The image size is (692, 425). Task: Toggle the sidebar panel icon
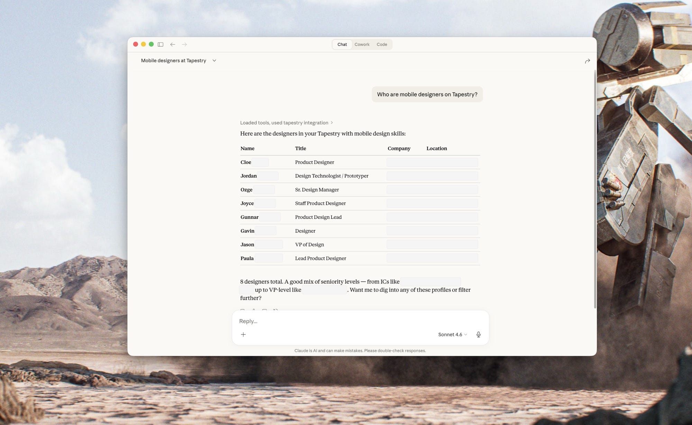click(161, 44)
